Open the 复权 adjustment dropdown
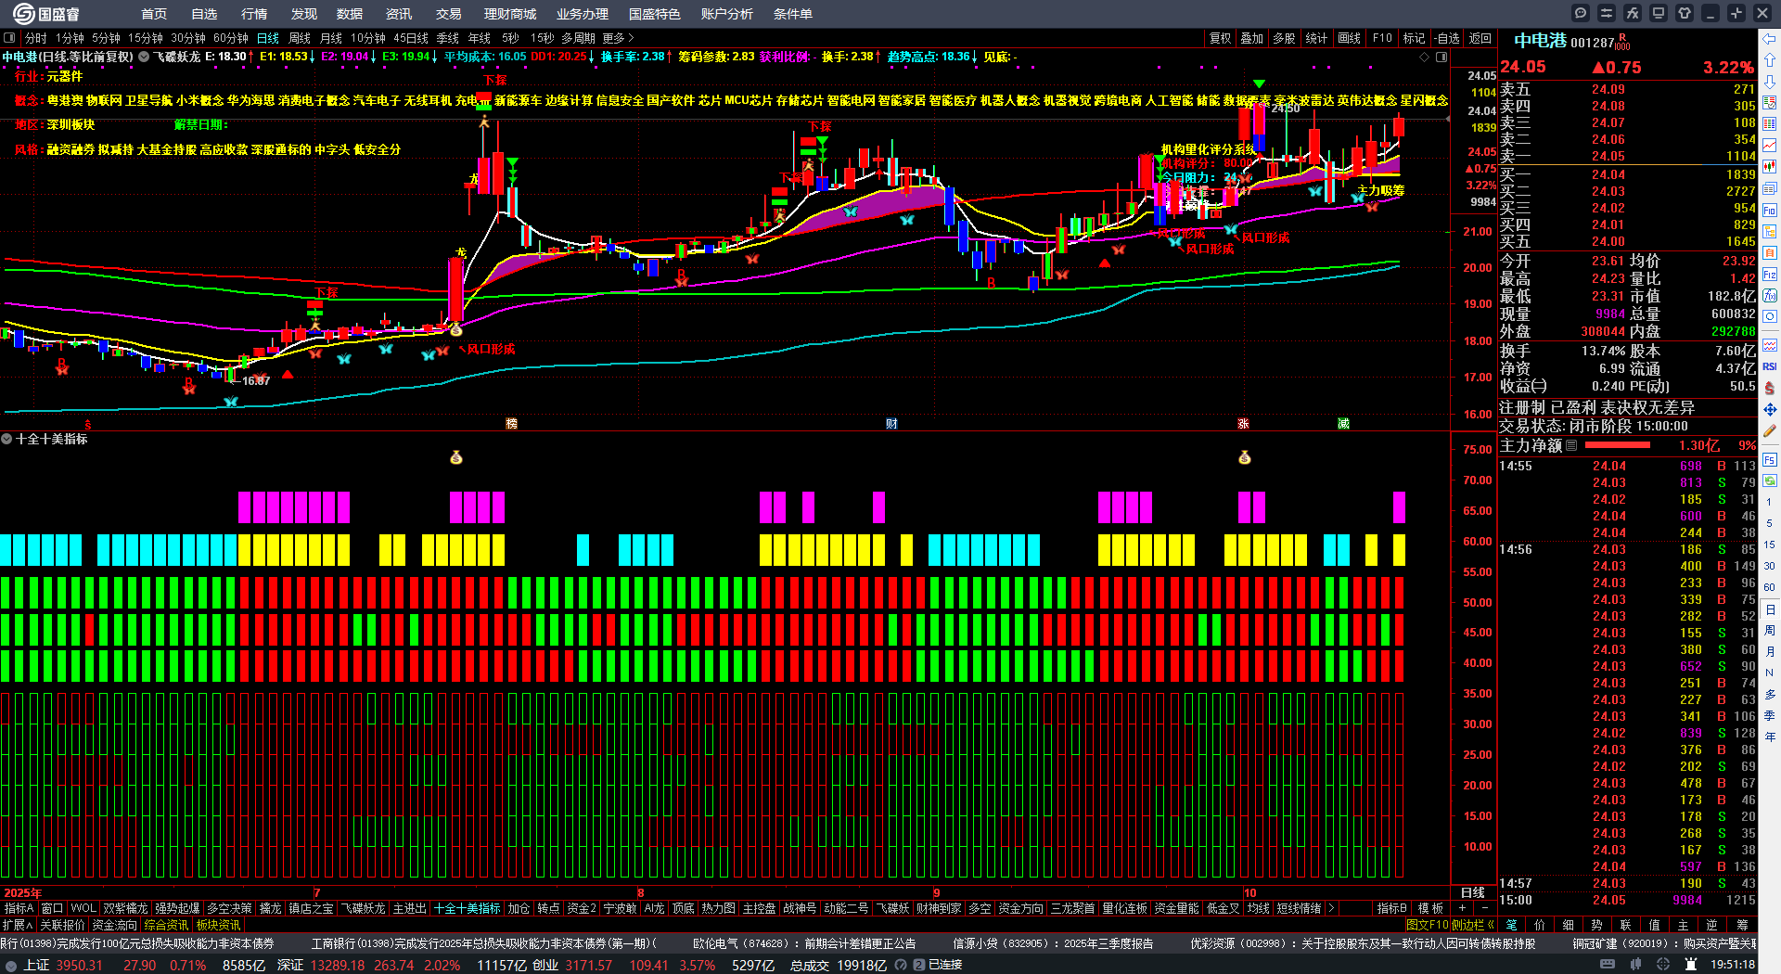 (x=1220, y=38)
